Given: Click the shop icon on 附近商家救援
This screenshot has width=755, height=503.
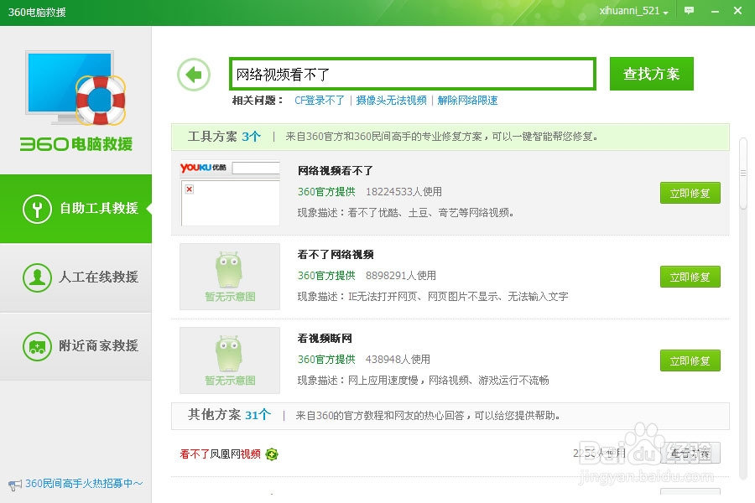Looking at the screenshot, I should pos(37,346).
